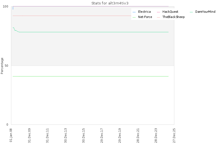The width and height of the screenshot is (221, 166).
Task: Click the y-axis value 0
Action: point(7,124)
